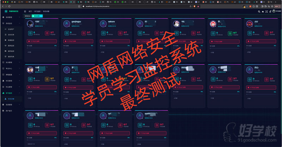Toggle fullscreen with the header expand icon

click(266, 12)
